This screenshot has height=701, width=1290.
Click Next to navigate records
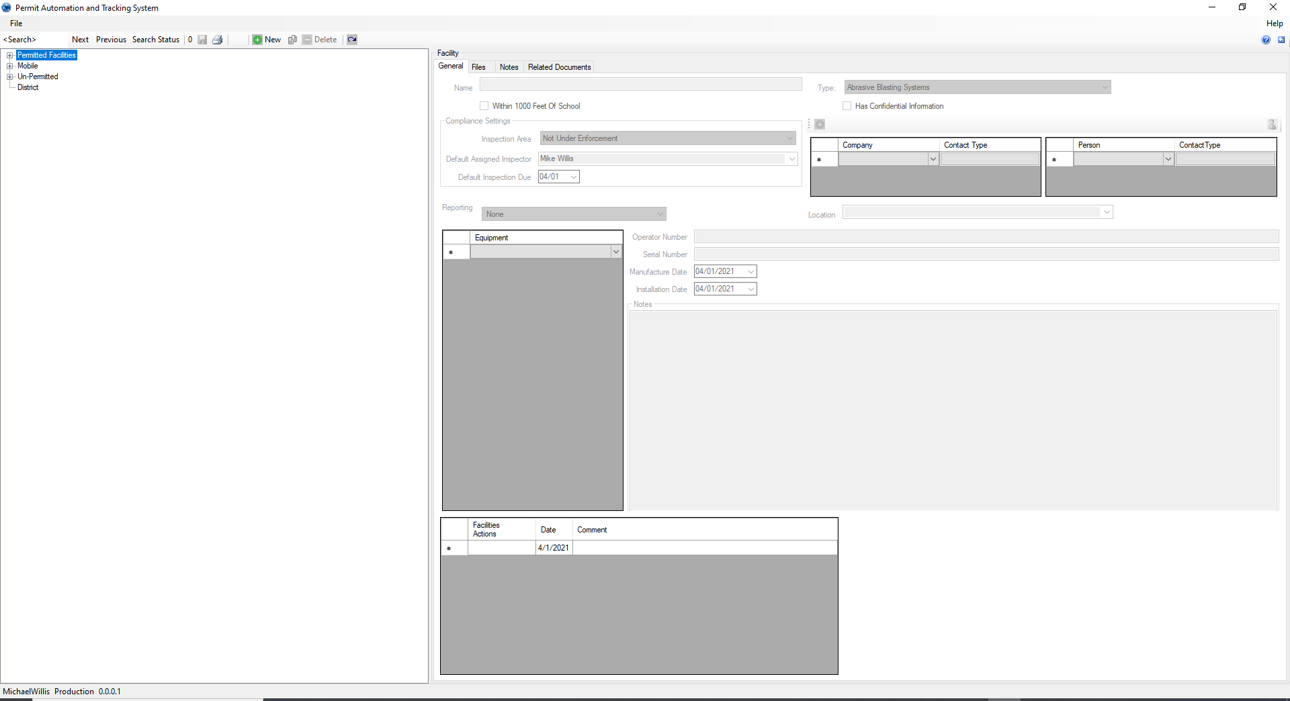(80, 39)
